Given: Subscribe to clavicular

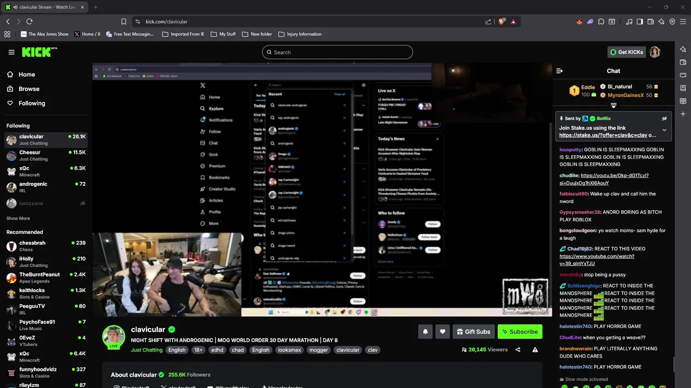Looking at the screenshot, I should 519,331.
